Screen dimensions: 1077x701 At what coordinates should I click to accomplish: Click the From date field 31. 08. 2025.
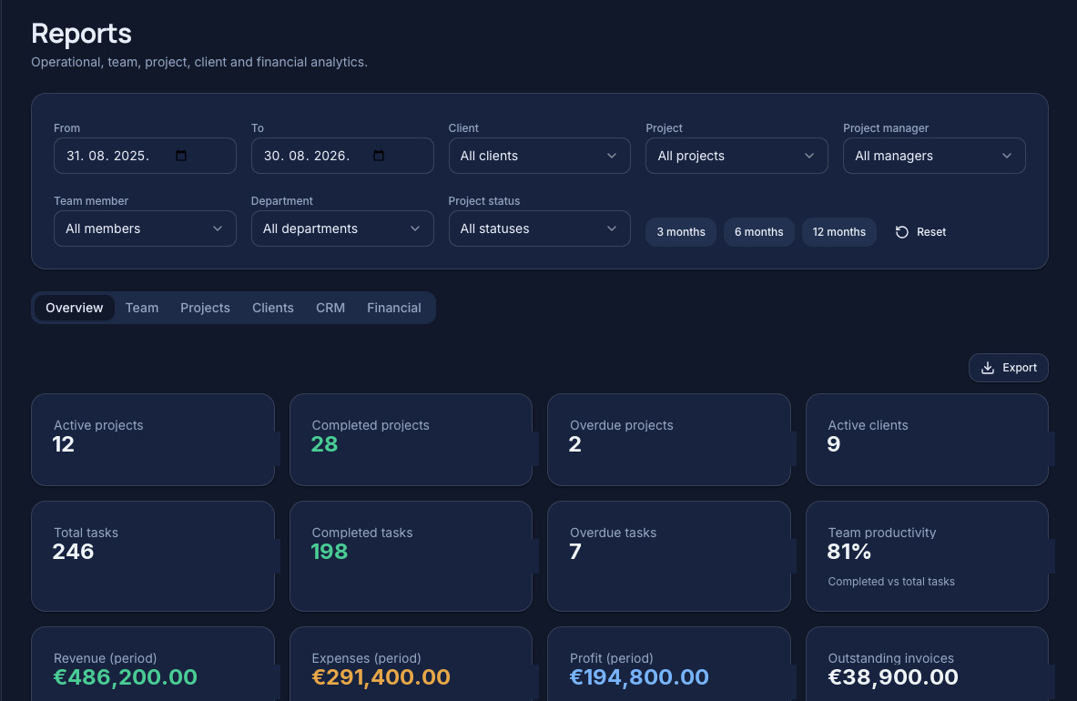(145, 156)
